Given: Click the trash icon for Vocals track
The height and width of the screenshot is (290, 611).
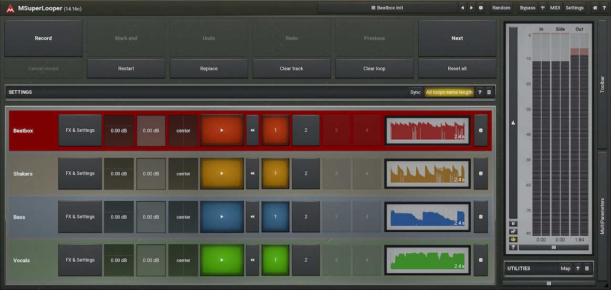Looking at the screenshot, I should point(481,260).
